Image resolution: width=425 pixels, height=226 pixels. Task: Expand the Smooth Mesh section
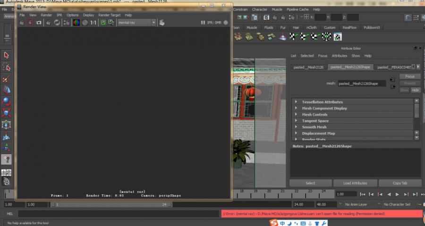click(296, 127)
